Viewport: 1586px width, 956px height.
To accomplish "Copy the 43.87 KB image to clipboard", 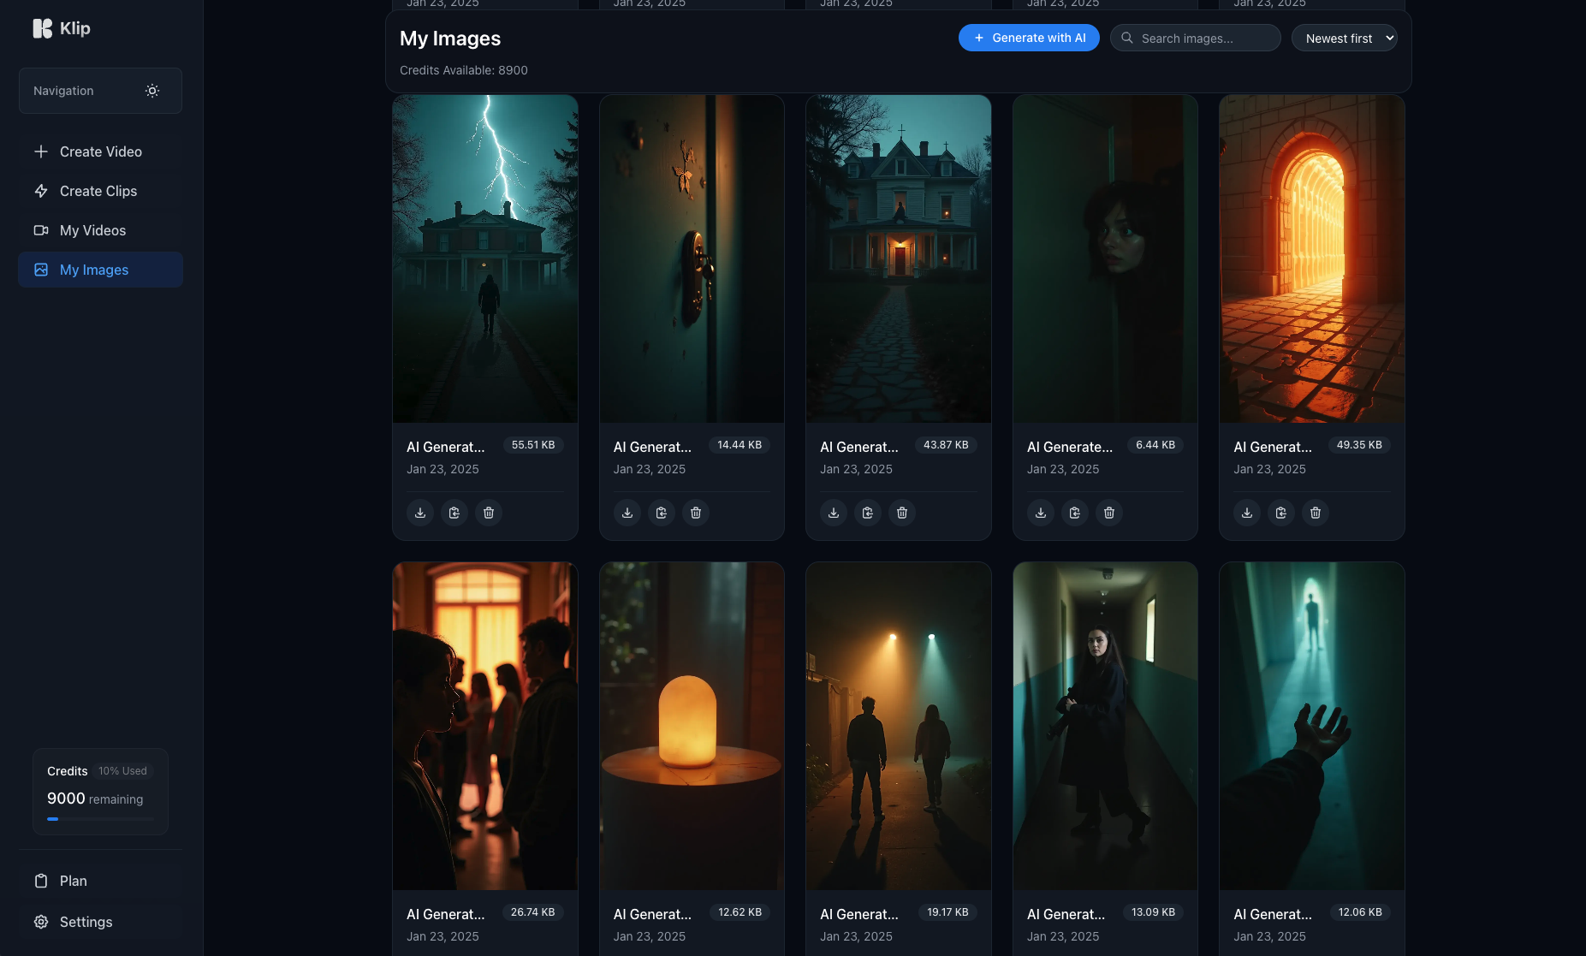I will [868, 513].
